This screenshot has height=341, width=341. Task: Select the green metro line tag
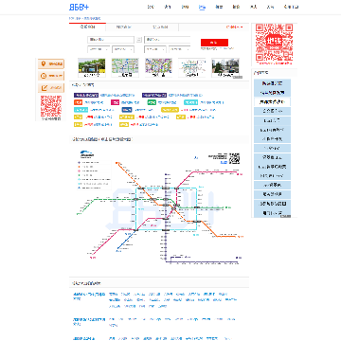tap(152, 102)
